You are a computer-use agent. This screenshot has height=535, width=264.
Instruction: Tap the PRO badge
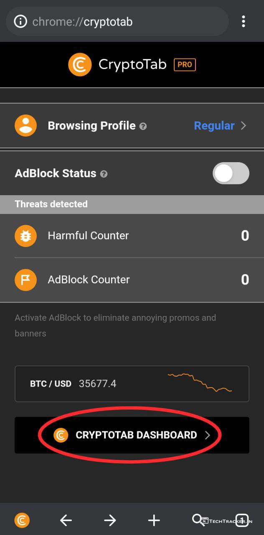(x=185, y=65)
